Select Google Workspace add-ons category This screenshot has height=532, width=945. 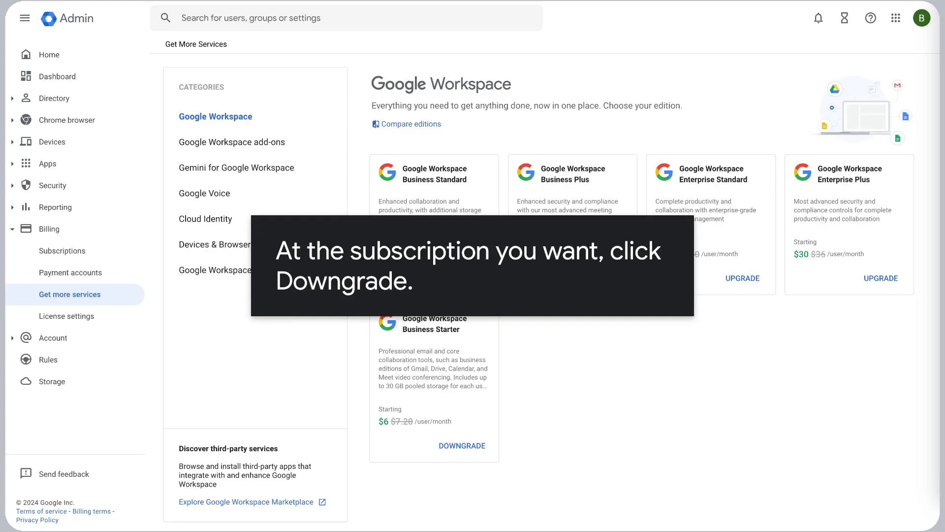[x=232, y=141]
